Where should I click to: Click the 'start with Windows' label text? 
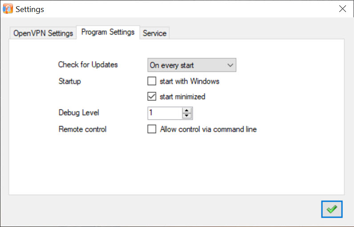pos(189,81)
